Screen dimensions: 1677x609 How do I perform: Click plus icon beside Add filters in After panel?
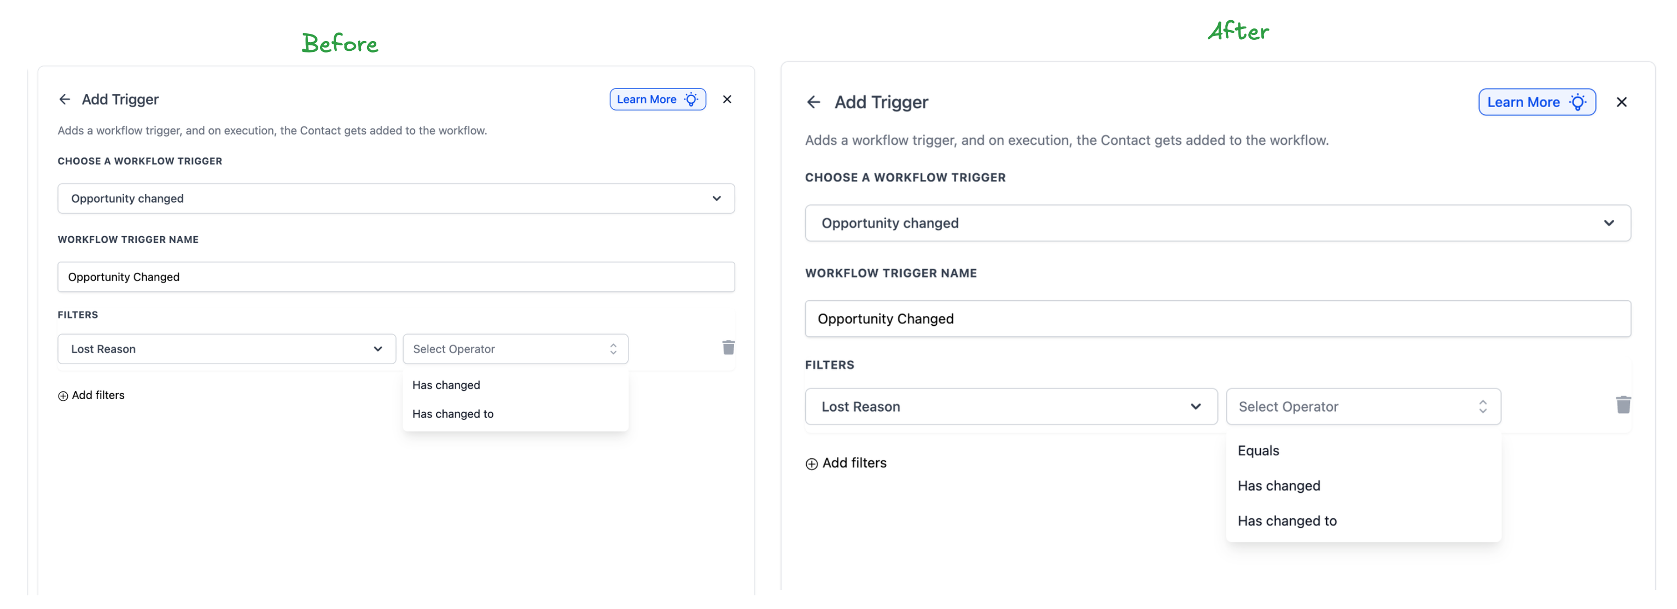(x=811, y=463)
